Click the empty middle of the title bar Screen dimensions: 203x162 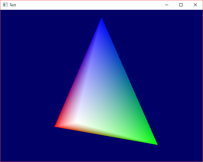(x=89, y=5)
